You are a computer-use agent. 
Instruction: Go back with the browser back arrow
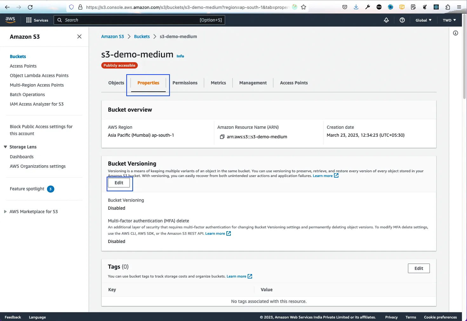7,7
